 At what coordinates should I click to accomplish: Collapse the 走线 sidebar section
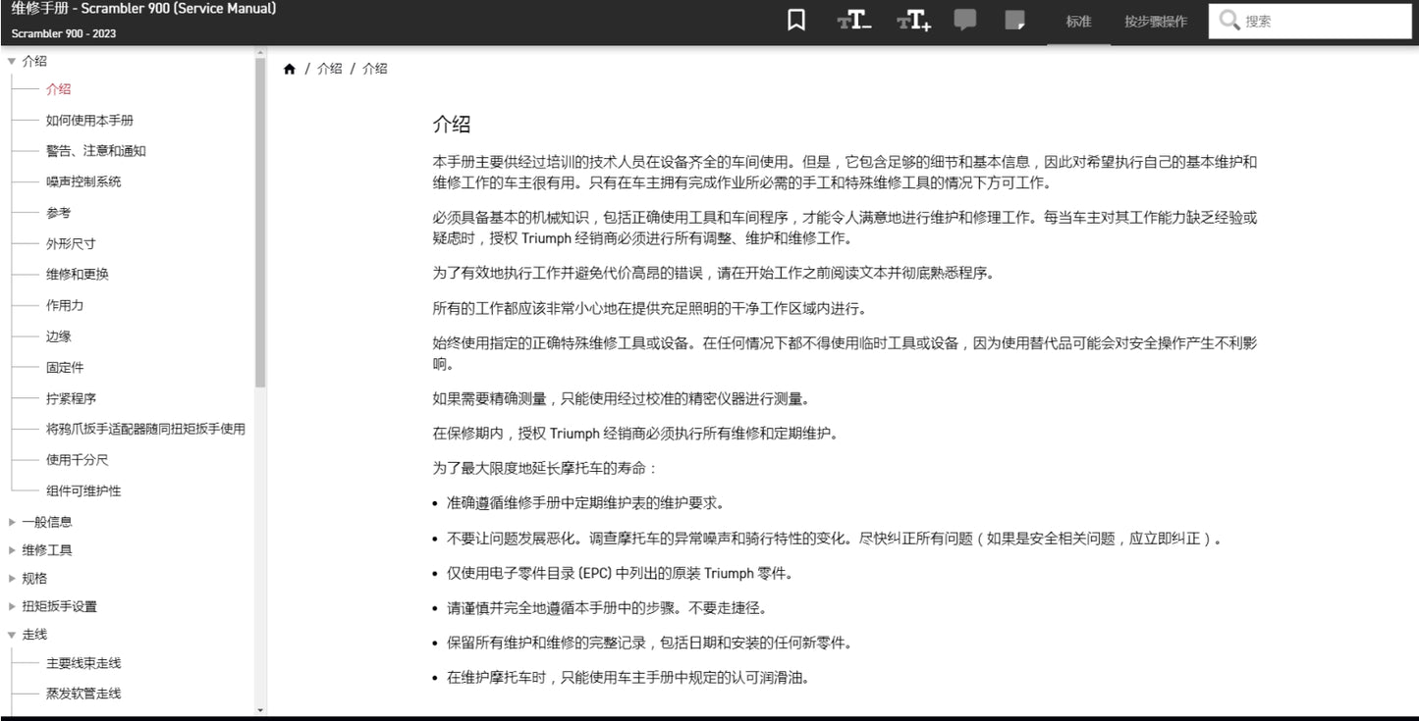pyautogui.click(x=10, y=635)
